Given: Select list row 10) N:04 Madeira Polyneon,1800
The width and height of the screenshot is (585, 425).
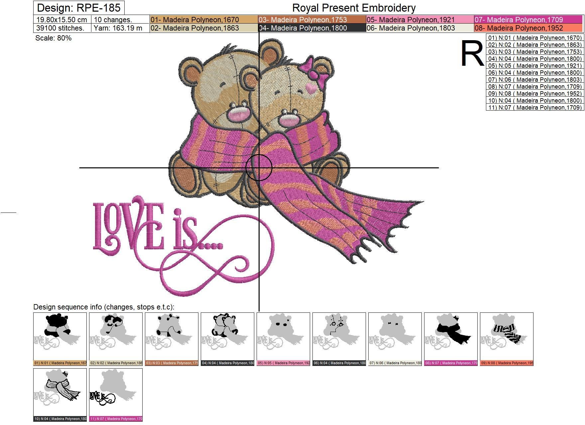Looking at the screenshot, I should [535, 101].
